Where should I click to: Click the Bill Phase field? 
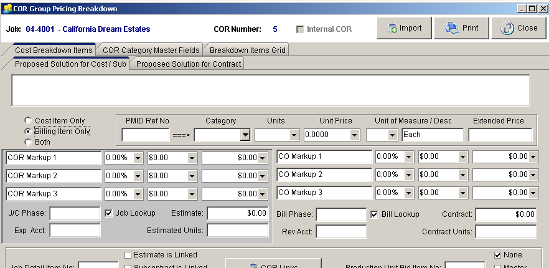[x=341, y=214]
